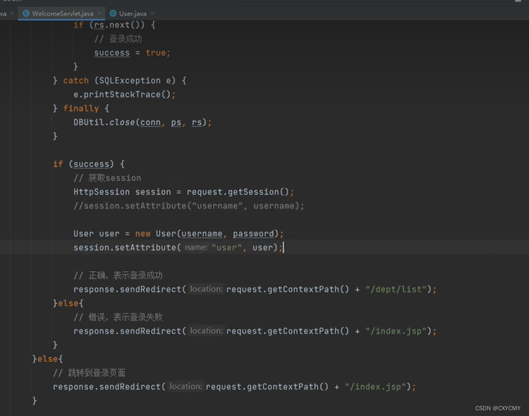Click the icon at the top-right corner

click(519, 2)
